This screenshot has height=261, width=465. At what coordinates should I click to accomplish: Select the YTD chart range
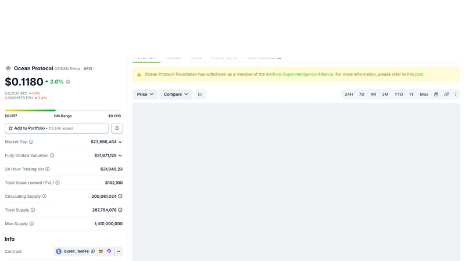click(399, 94)
